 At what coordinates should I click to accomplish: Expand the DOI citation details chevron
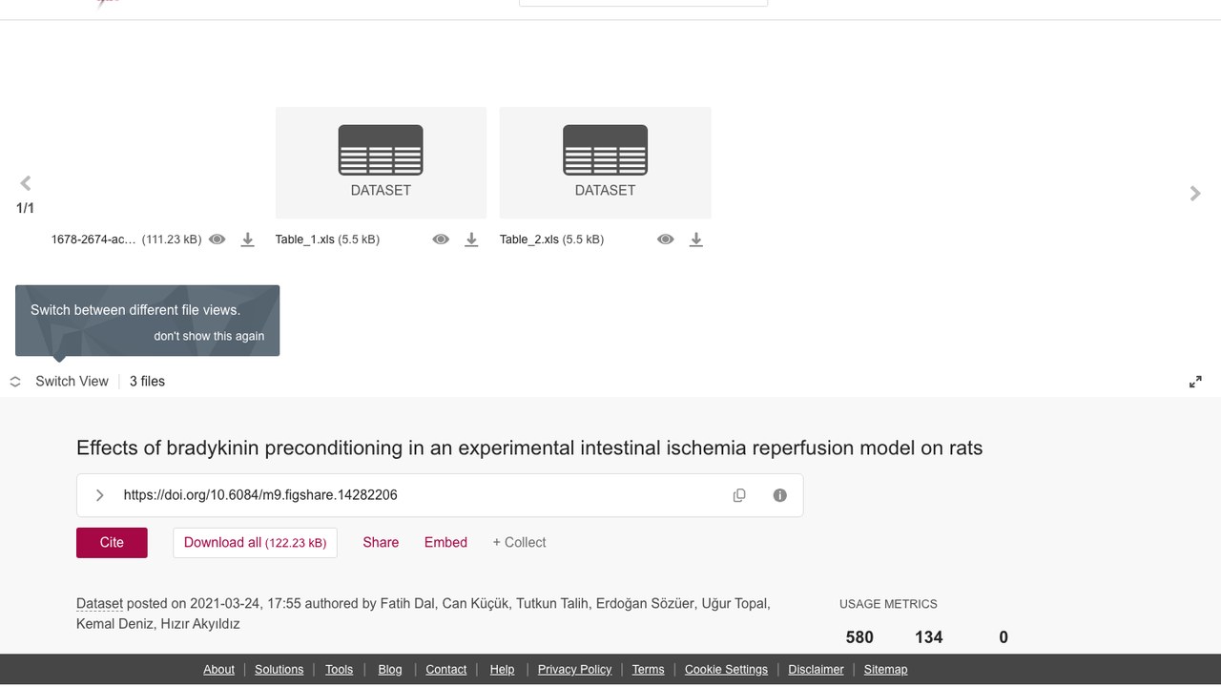(99, 495)
